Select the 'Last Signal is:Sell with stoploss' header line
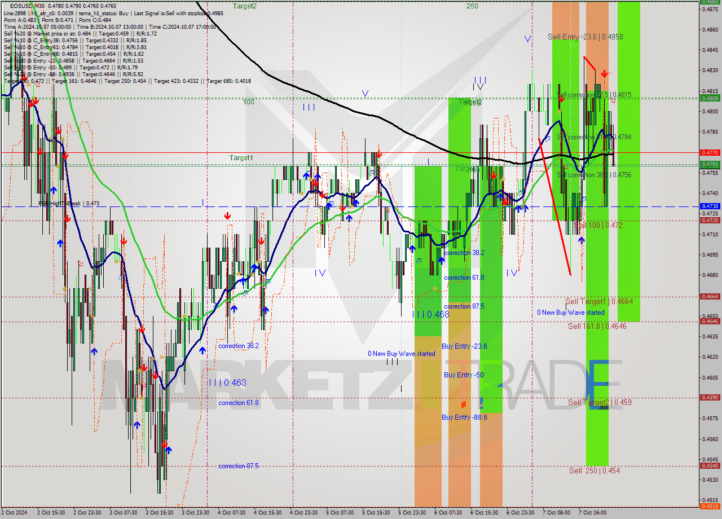The image size is (722, 519). tap(113, 12)
